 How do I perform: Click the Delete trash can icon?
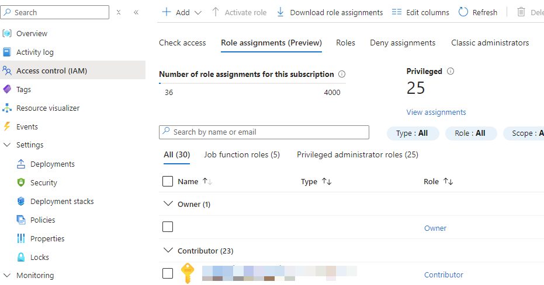[x=521, y=12]
